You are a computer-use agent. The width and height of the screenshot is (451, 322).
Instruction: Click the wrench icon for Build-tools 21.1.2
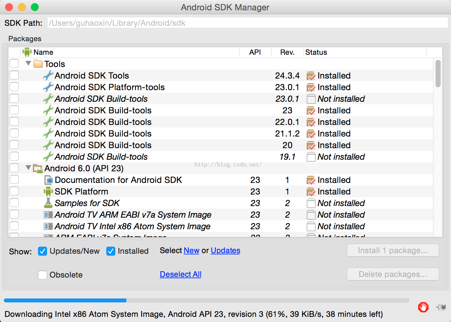pyautogui.click(x=48, y=133)
